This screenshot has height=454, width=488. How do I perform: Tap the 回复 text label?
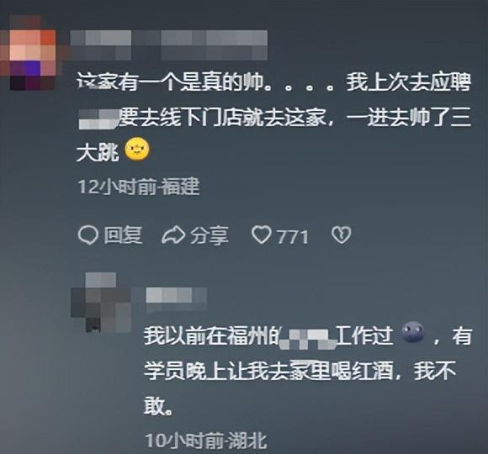(x=123, y=235)
